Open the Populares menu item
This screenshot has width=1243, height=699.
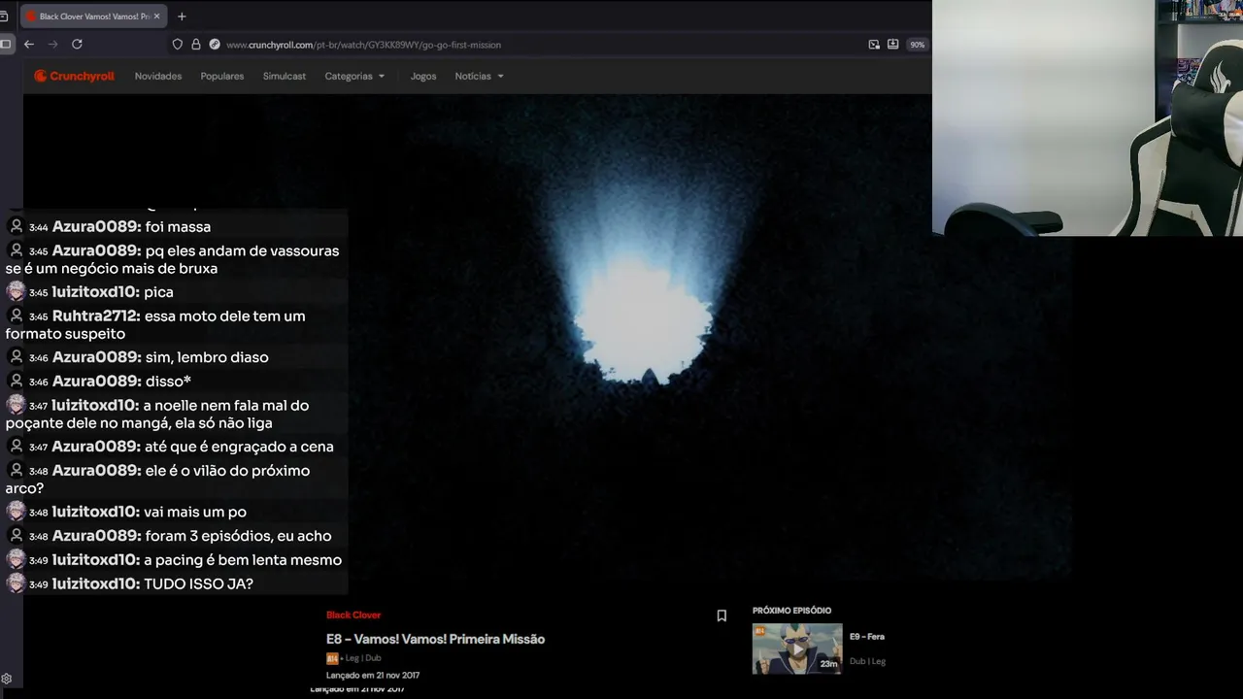click(x=222, y=76)
